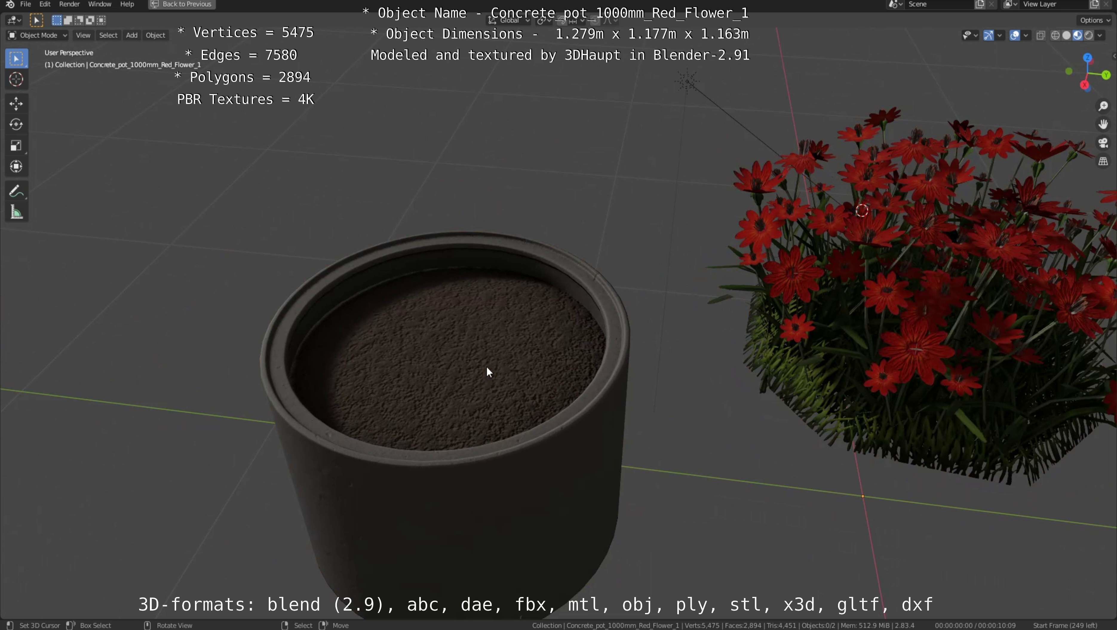Click the Scene name field
Screen dimensions: 1117x630
click(x=939, y=4)
